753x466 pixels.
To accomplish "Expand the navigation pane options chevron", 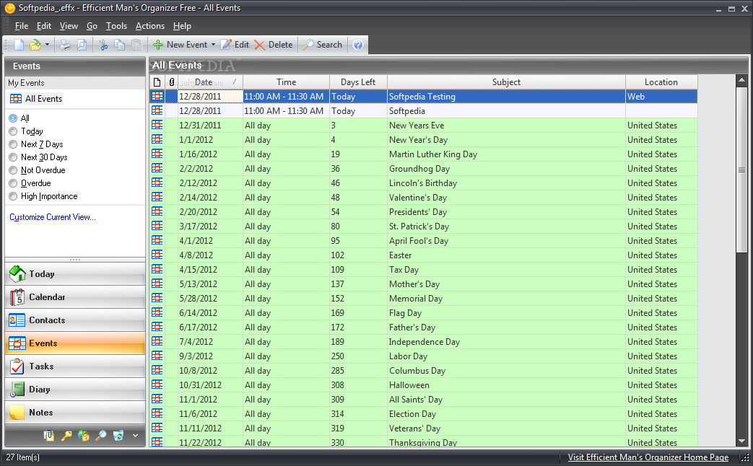I will 136,435.
